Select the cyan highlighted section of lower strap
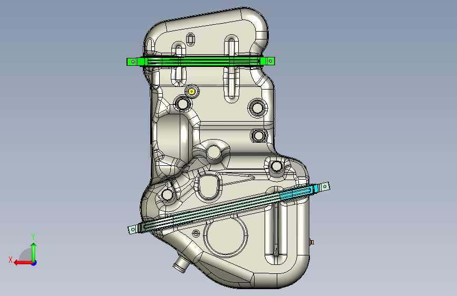 [x=299, y=193]
